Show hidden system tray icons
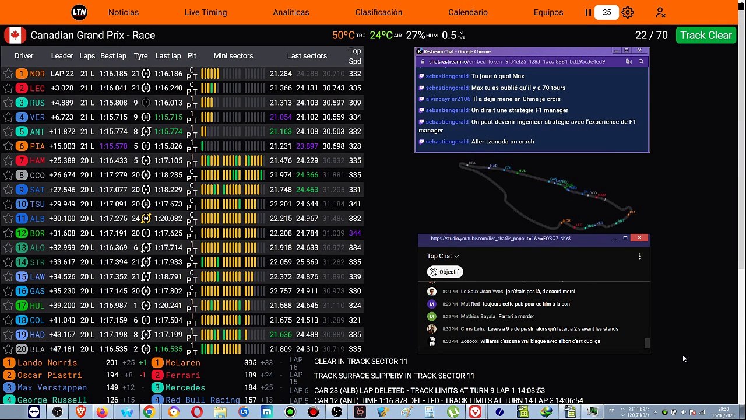The width and height of the screenshot is (746, 420). [x=656, y=412]
